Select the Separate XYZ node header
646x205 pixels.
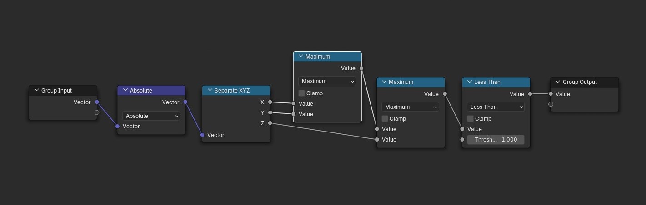point(236,90)
